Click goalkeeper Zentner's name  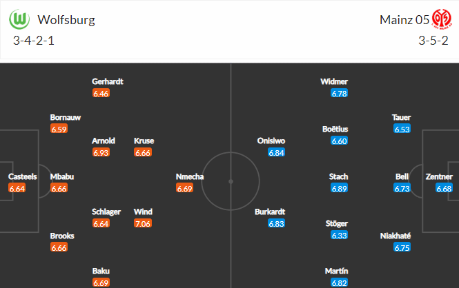click(x=439, y=176)
